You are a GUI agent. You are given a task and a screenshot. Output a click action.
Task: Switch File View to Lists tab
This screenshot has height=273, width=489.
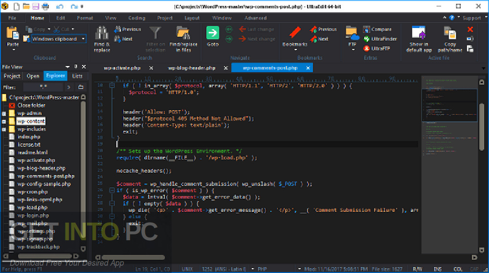pos(77,76)
